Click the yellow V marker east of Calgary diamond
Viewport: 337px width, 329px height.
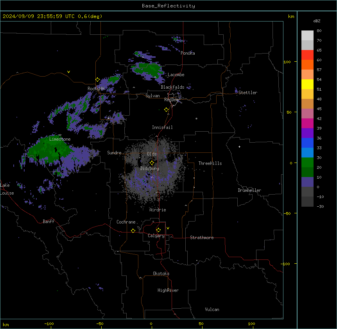coord(168,228)
